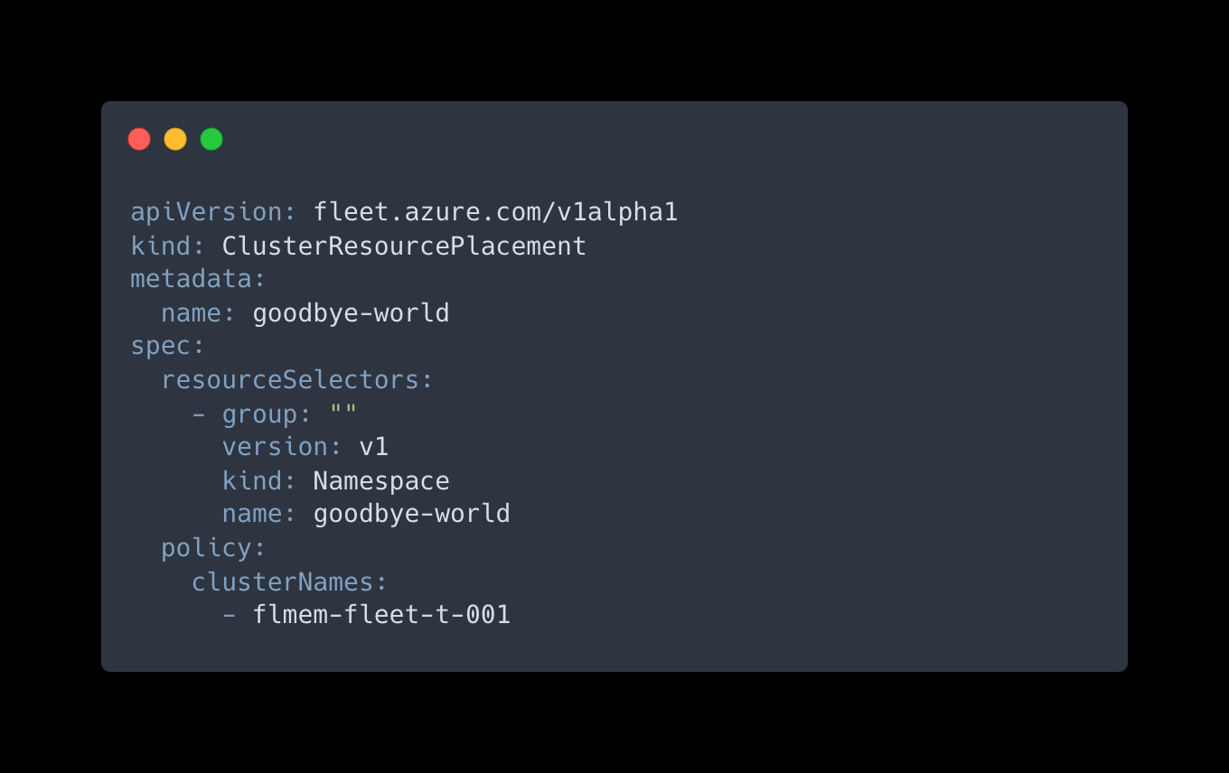Image resolution: width=1229 pixels, height=773 pixels.
Task: Click the Namespace kind value
Action: click(x=380, y=480)
